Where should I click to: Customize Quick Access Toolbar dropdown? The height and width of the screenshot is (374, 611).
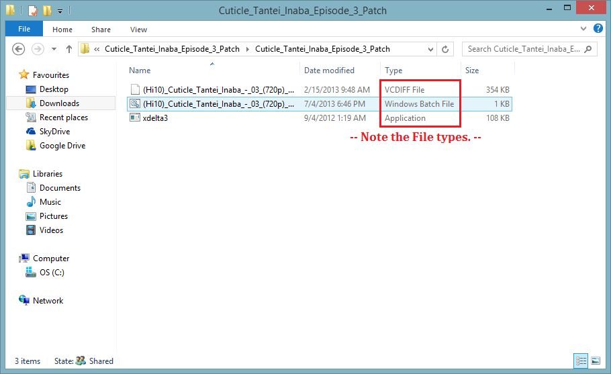[60, 11]
